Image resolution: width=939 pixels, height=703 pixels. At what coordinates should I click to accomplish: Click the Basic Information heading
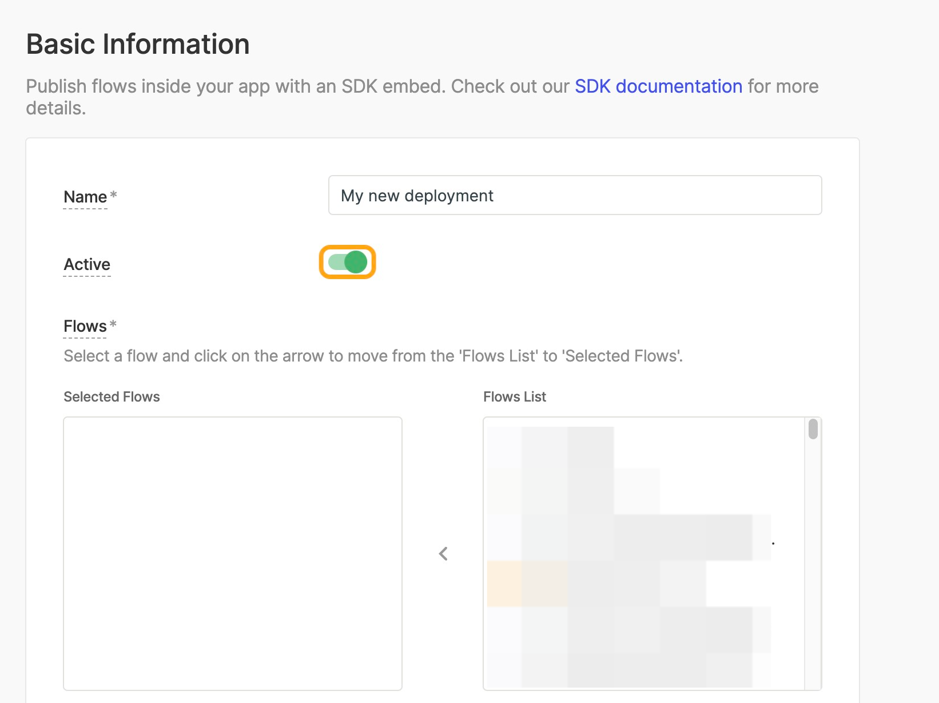[x=138, y=45]
